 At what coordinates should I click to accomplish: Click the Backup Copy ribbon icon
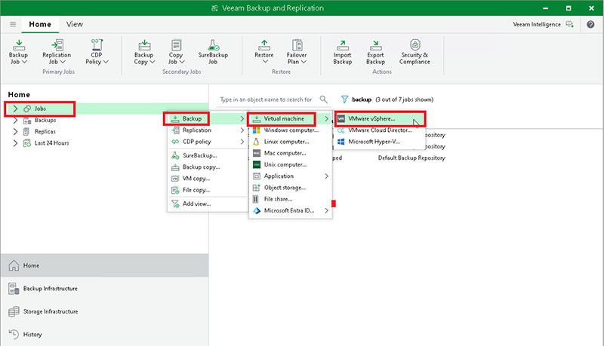(x=144, y=45)
